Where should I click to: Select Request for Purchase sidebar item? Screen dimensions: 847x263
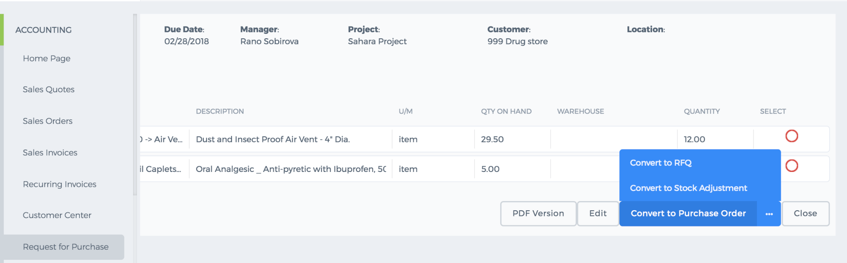(x=64, y=247)
